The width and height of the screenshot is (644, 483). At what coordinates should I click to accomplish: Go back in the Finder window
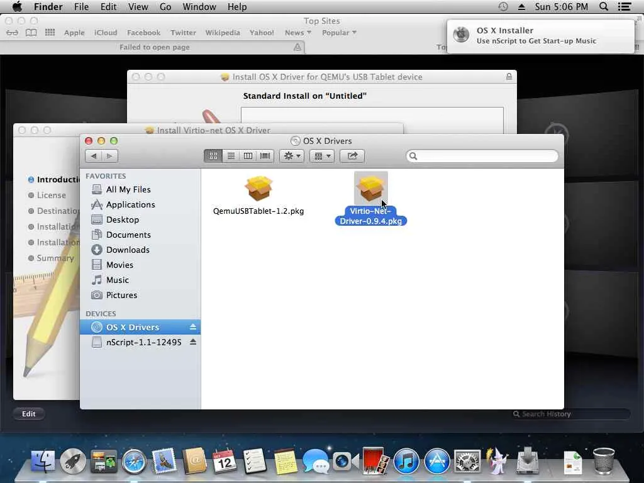(94, 156)
